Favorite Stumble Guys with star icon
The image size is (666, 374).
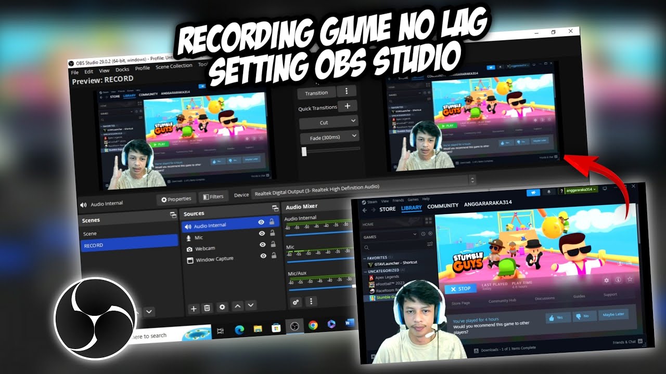630,279
